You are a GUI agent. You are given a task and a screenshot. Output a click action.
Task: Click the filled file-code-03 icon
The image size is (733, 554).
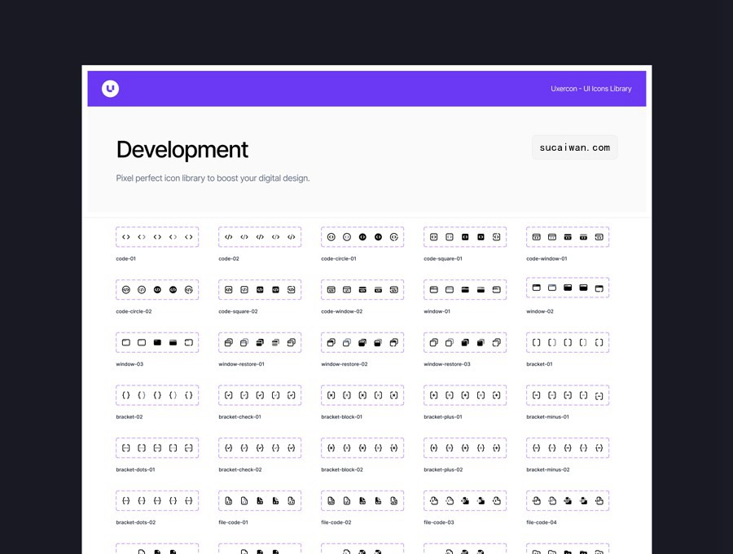[x=465, y=500]
